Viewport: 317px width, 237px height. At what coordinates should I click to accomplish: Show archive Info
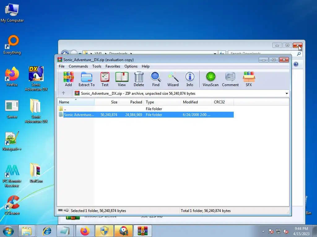point(190,79)
